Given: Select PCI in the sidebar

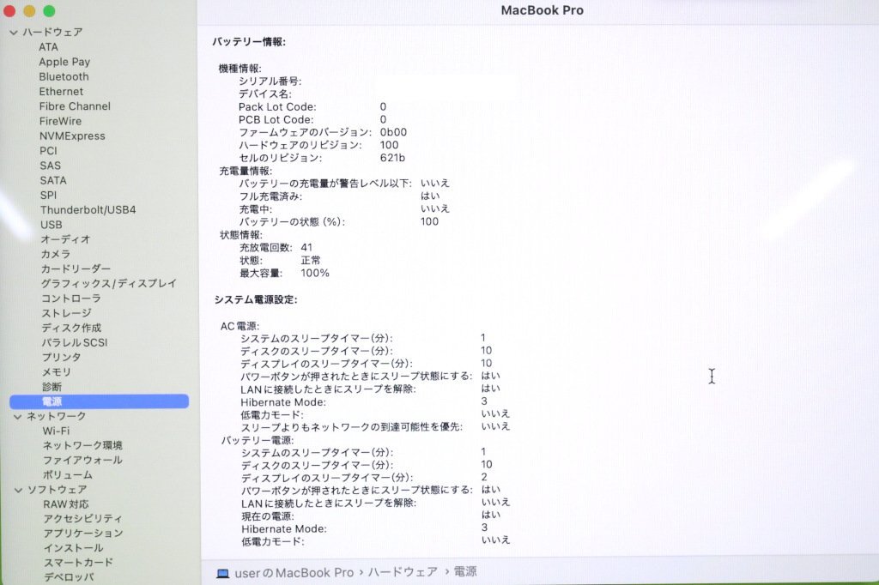Looking at the screenshot, I should [48, 151].
